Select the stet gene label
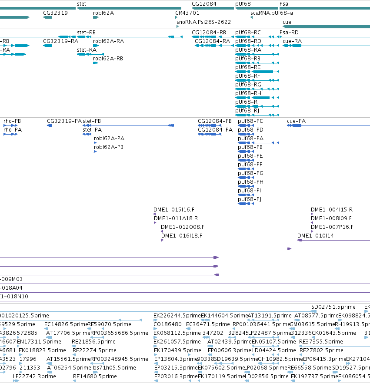 point(81,4)
